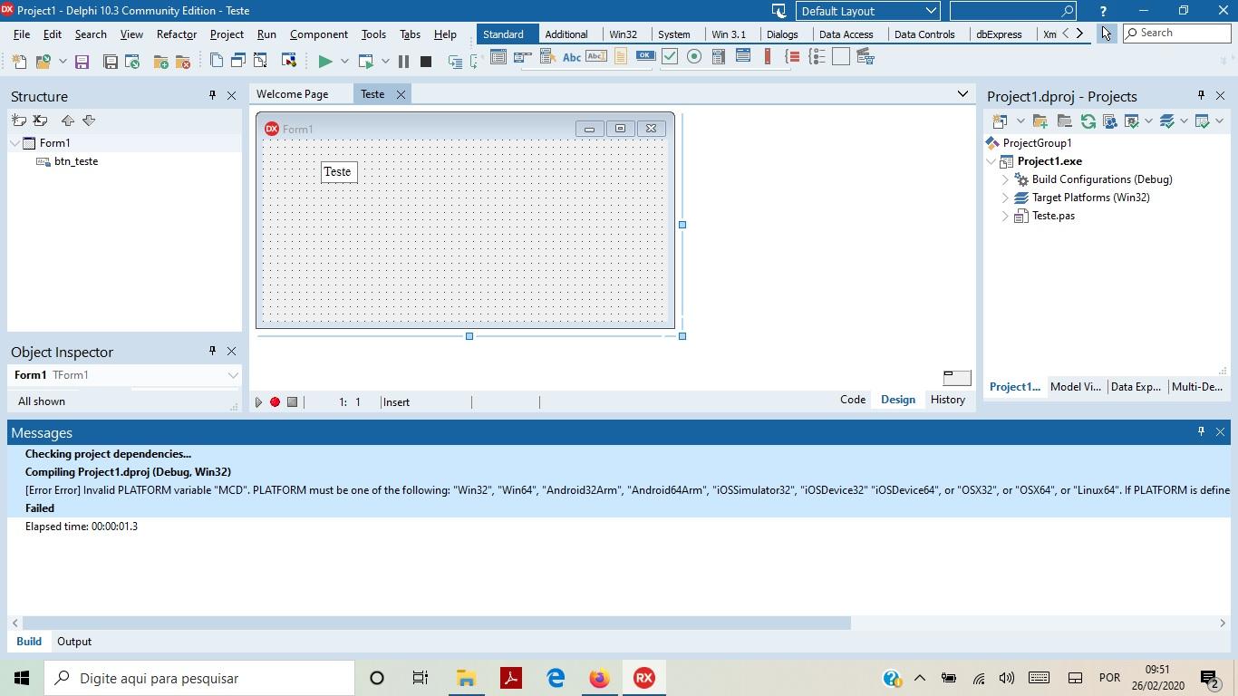Click the View Form toolbar icon

238,61
